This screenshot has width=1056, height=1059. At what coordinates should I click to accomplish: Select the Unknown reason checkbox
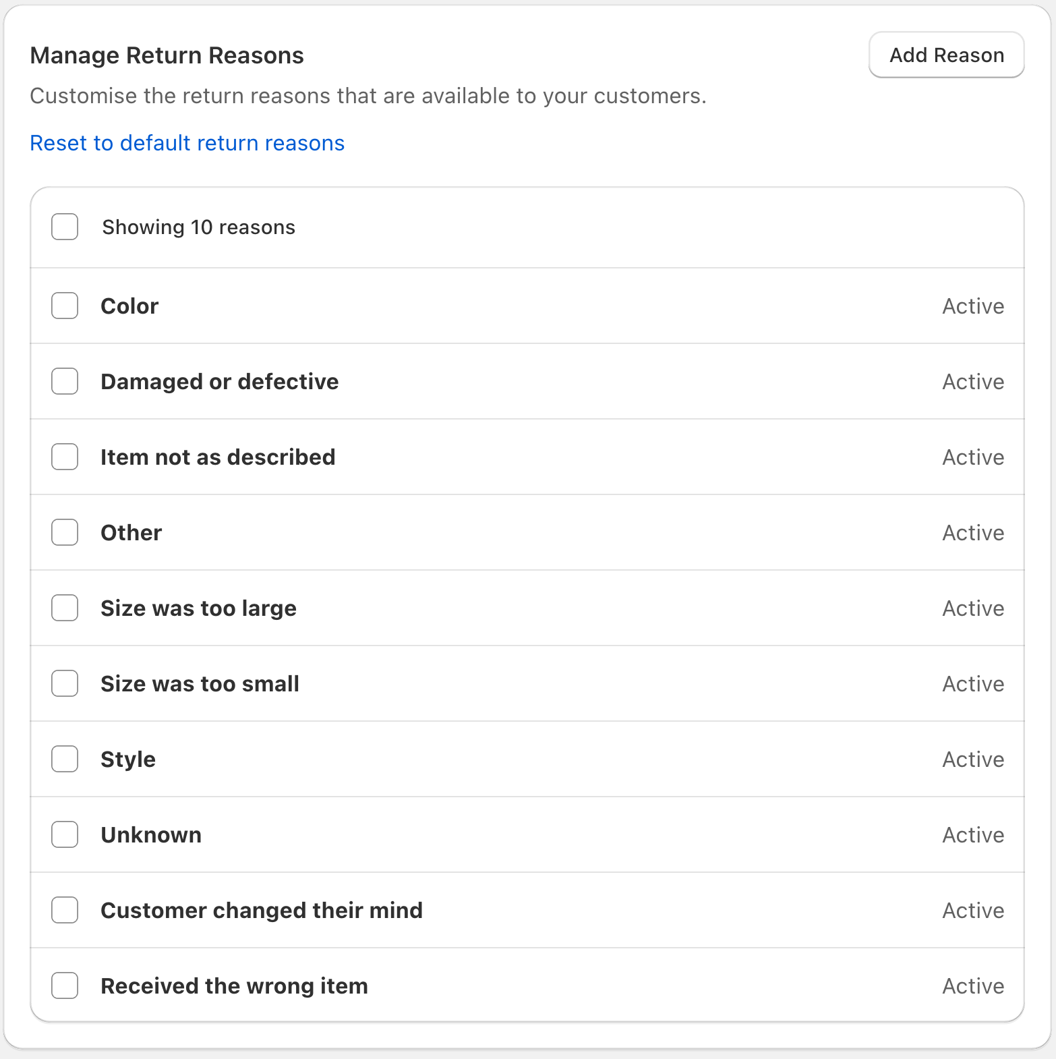point(65,835)
